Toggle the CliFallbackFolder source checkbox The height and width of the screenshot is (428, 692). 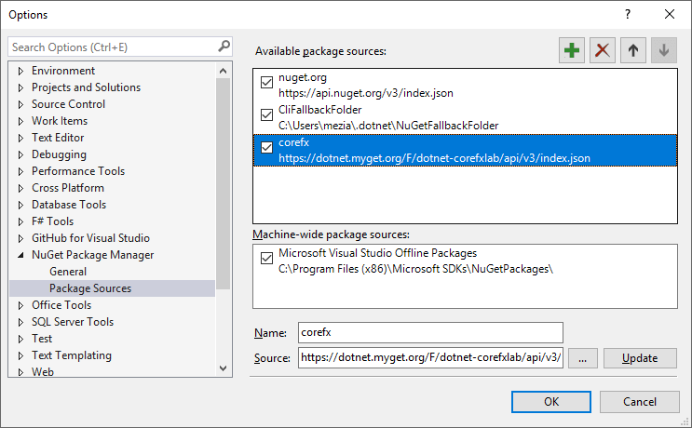pos(267,115)
